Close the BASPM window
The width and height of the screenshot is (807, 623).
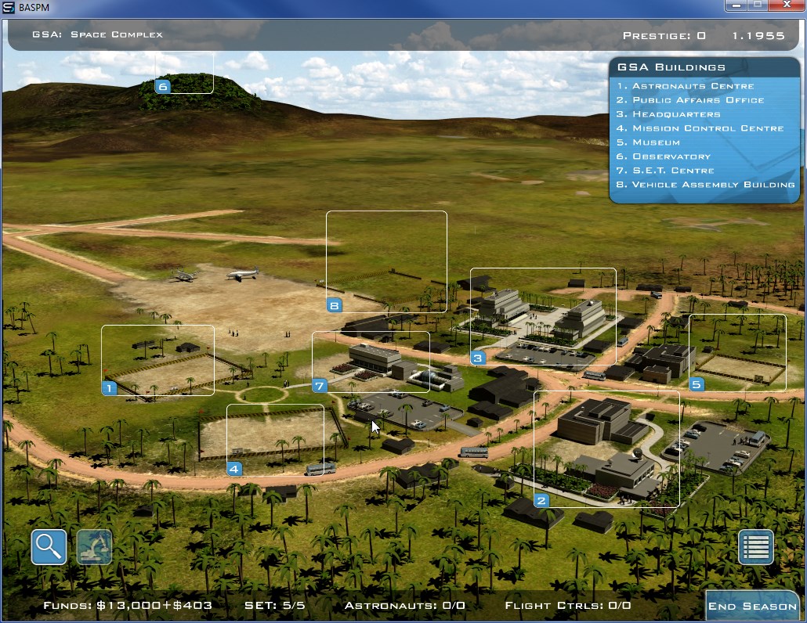(x=787, y=5)
